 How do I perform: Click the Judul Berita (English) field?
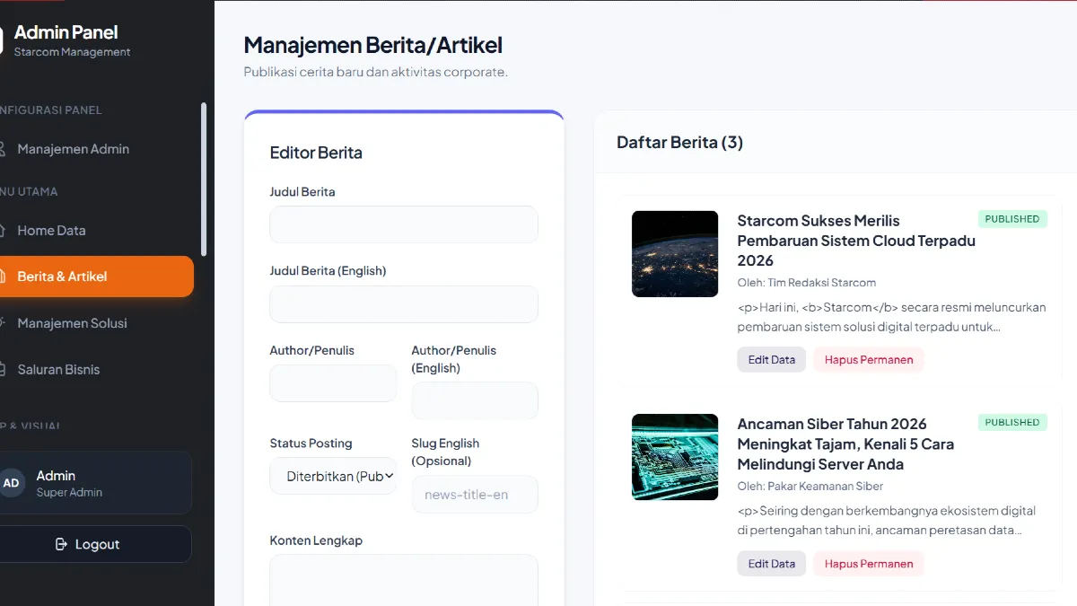(x=404, y=304)
